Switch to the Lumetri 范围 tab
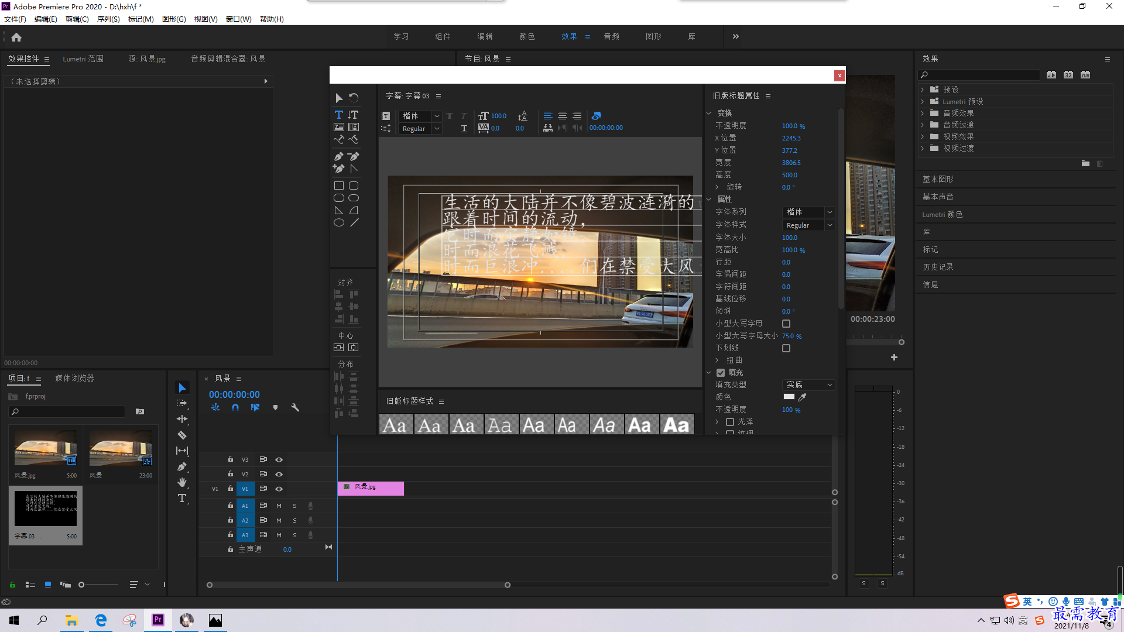Screen dimensions: 1124x632 [x=83, y=59]
